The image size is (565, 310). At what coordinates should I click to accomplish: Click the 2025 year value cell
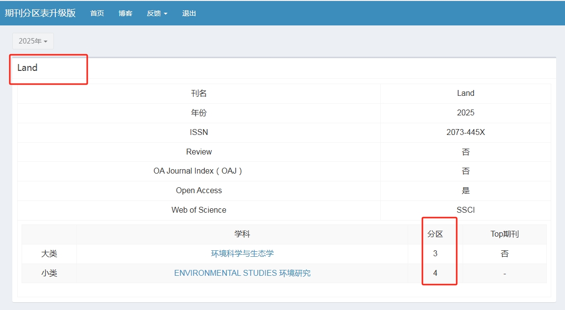(466, 113)
